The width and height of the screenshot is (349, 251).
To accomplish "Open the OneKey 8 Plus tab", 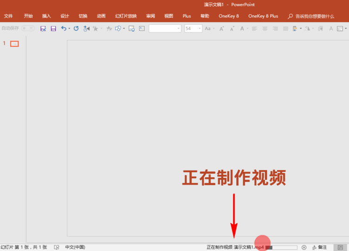I will (x=263, y=16).
